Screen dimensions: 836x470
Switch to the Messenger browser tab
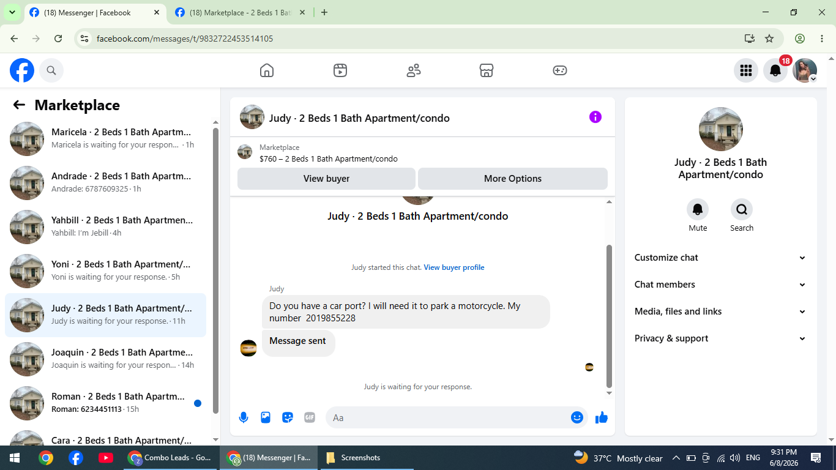point(96,12)
